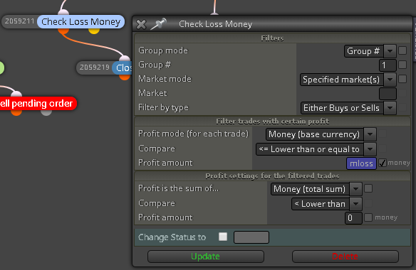Open the Either Buys or Sells dropdown

[x=348, y=108]
